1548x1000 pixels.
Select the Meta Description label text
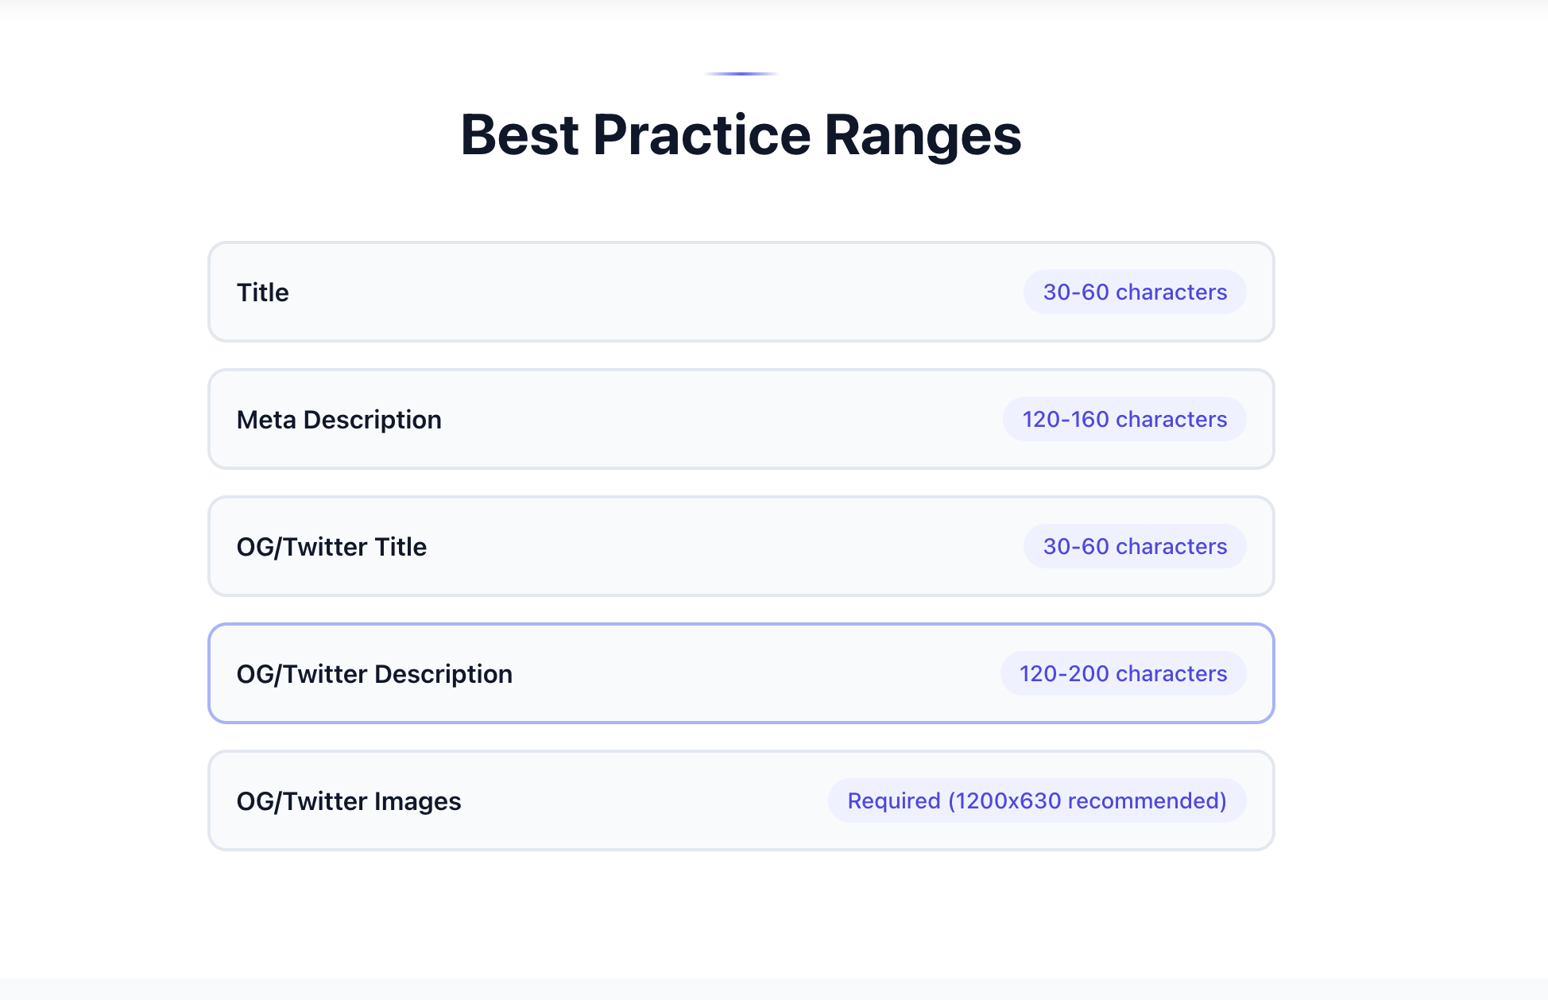[x=339, y=420]
